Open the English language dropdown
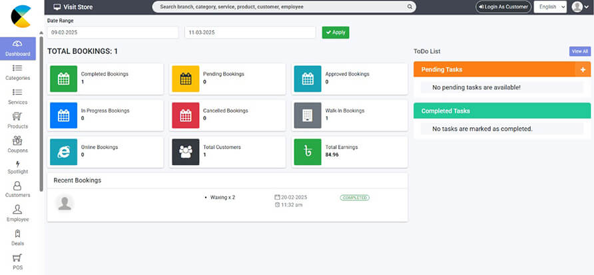 [551, 7]
